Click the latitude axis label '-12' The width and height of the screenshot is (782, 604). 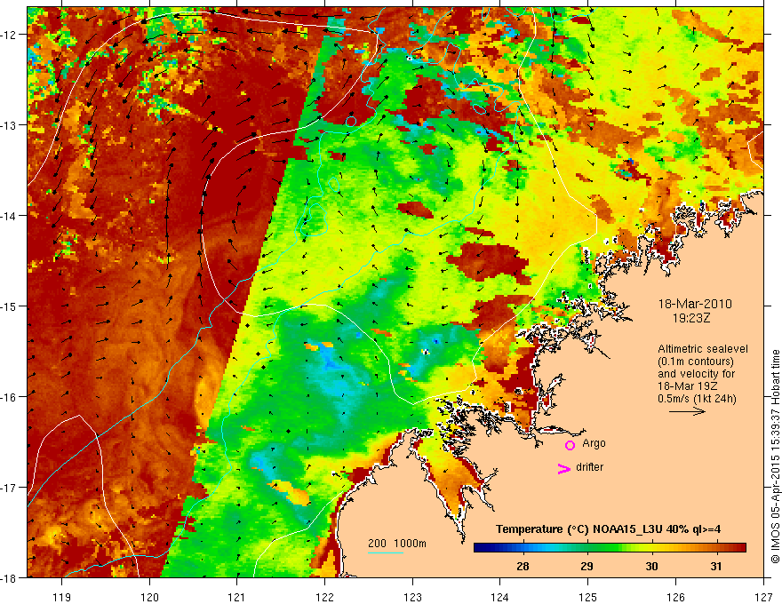tap(10, 35)
